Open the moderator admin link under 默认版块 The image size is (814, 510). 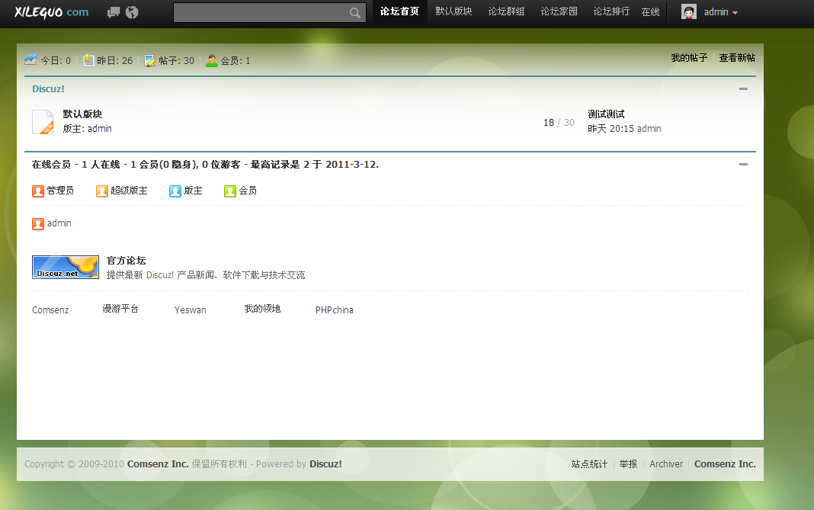point(99,128)
